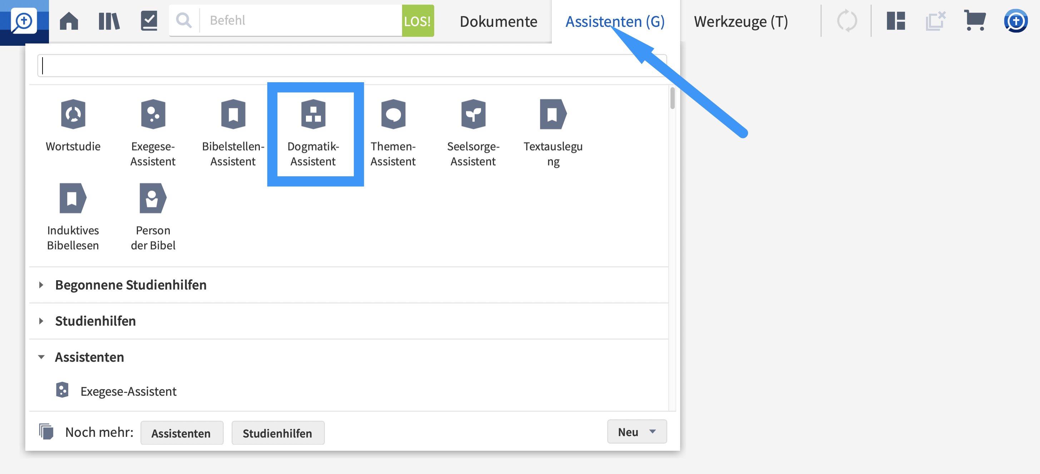Open the Person der Bibel icon

coord(153,198)
